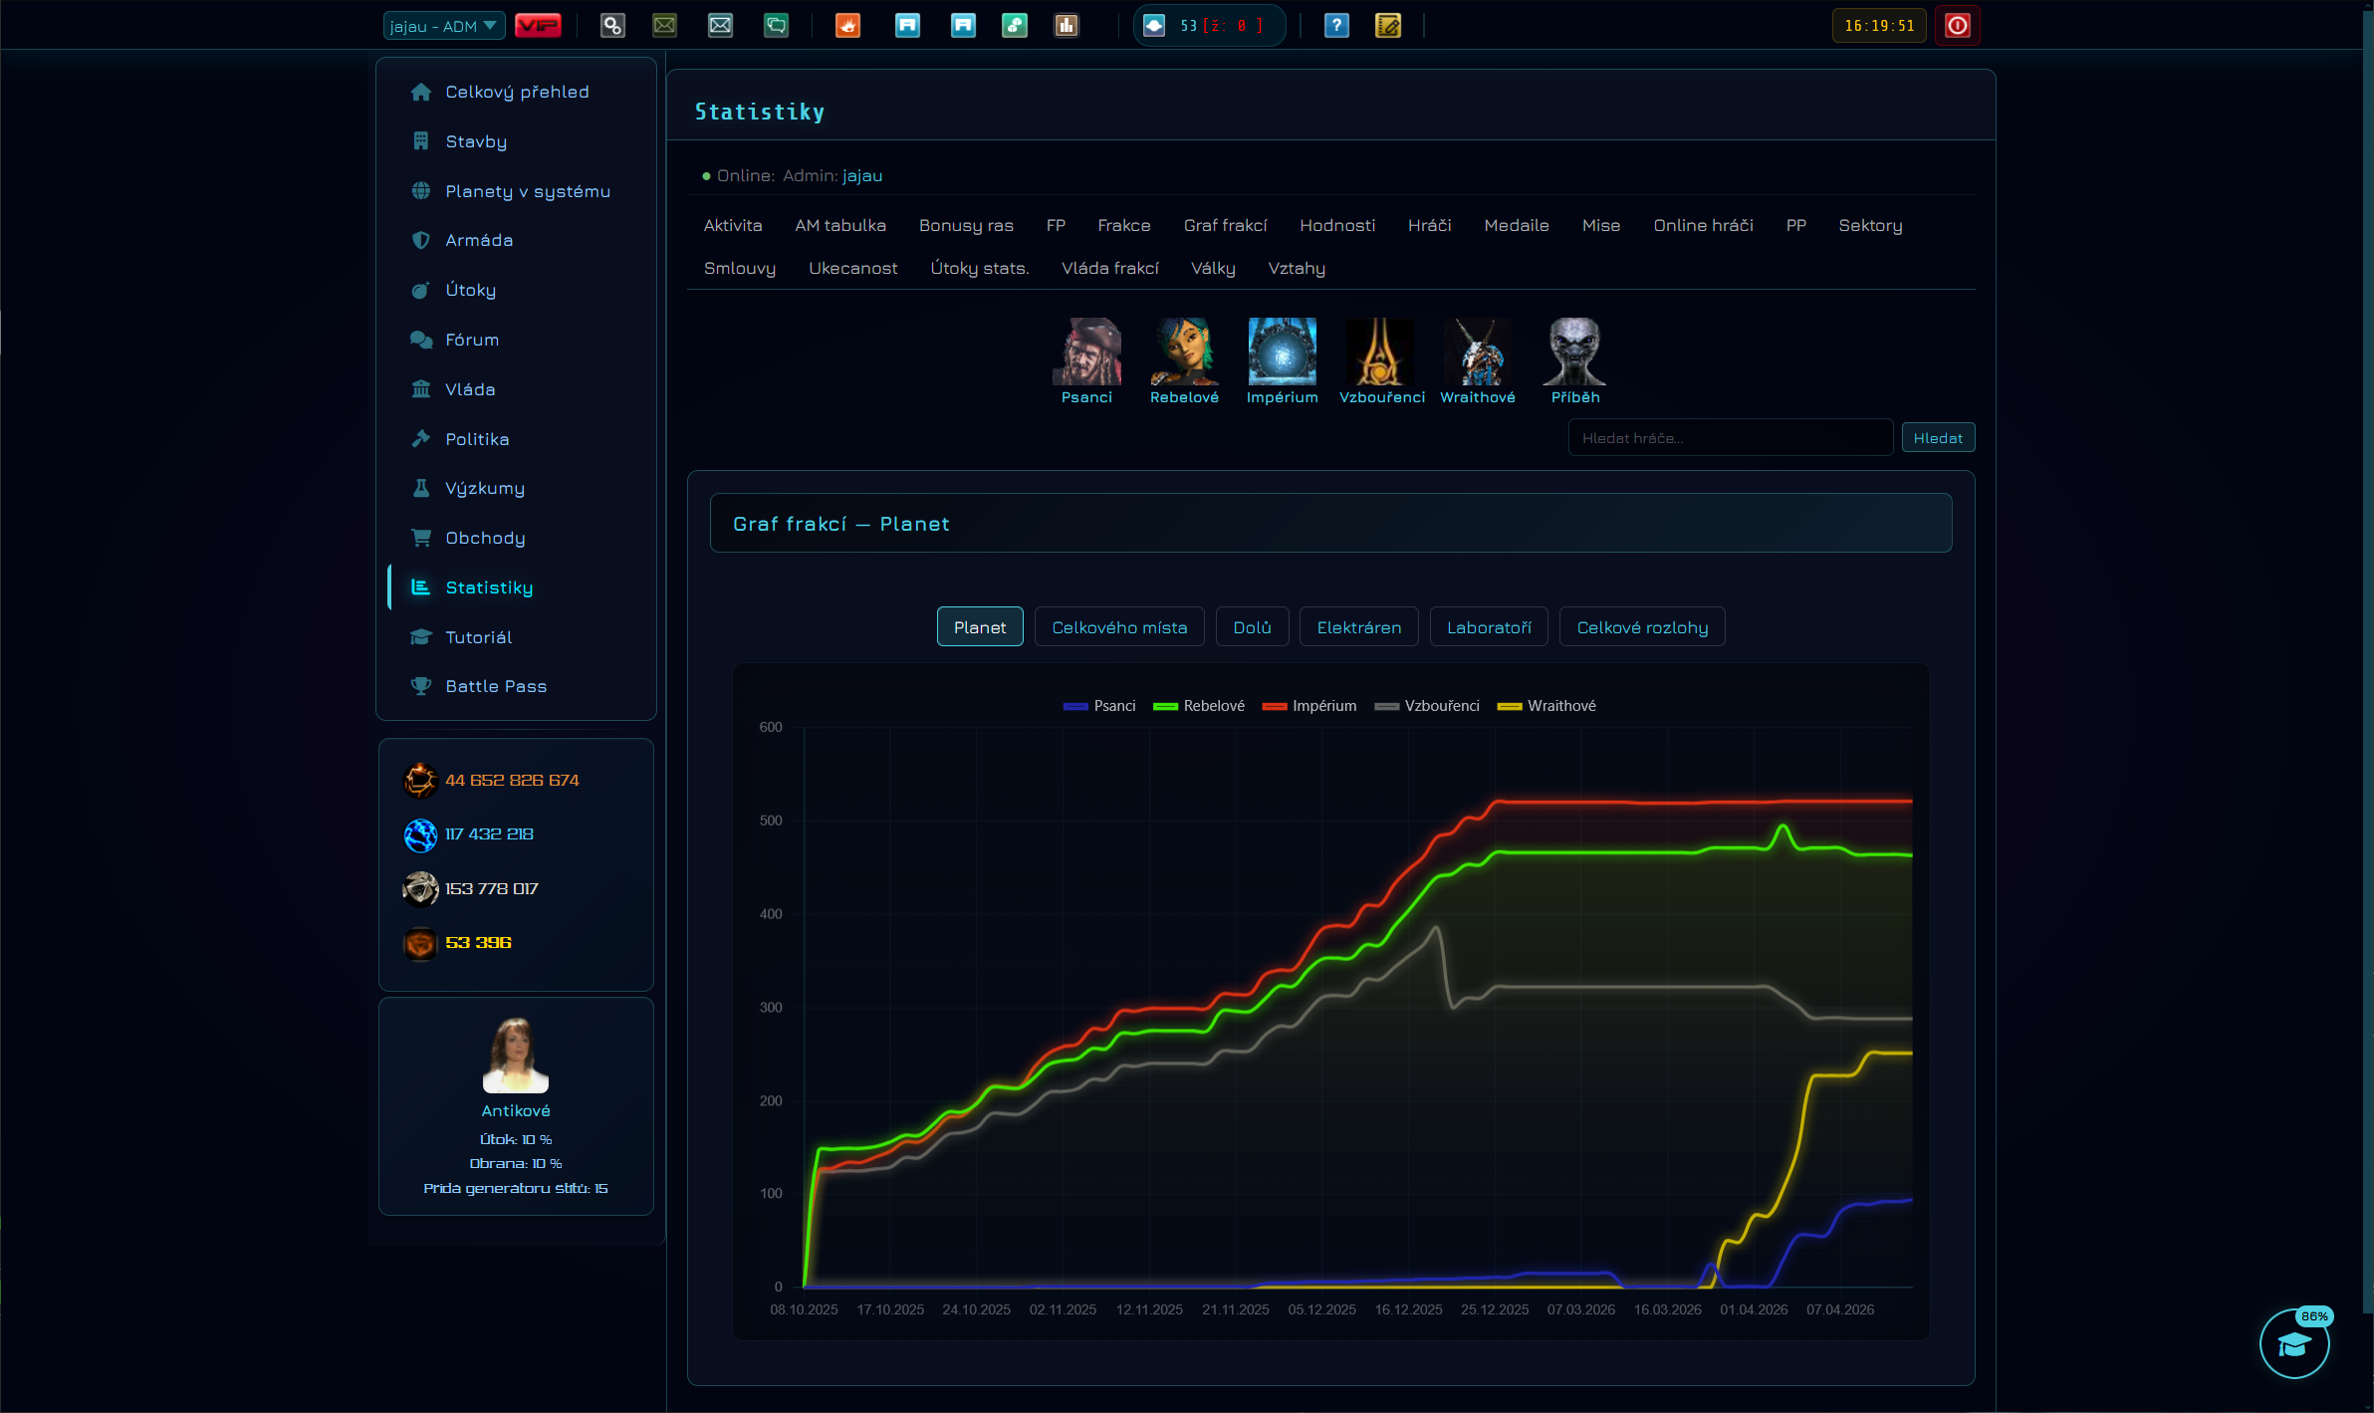This screenshot has width=2374, height=1413.
Task: Expand the jajau - ADM account dropdown
Action: (x=443, y=26)
